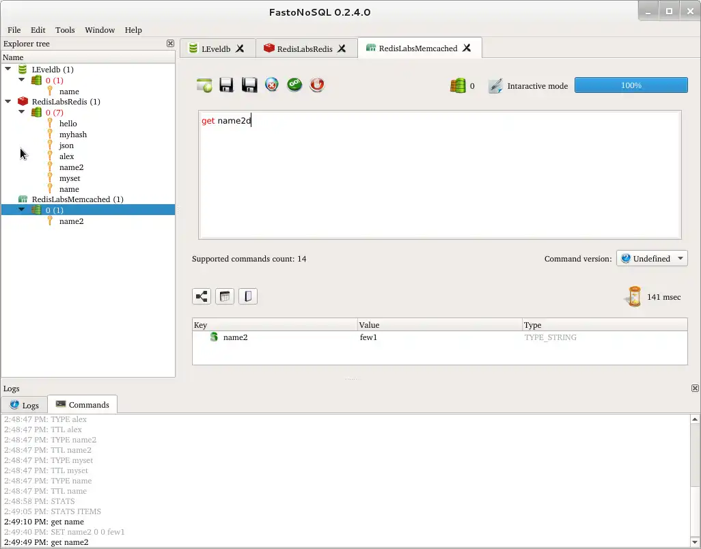Click the database icon of Redis 0 (7)
701x549 pixels.
37,113
